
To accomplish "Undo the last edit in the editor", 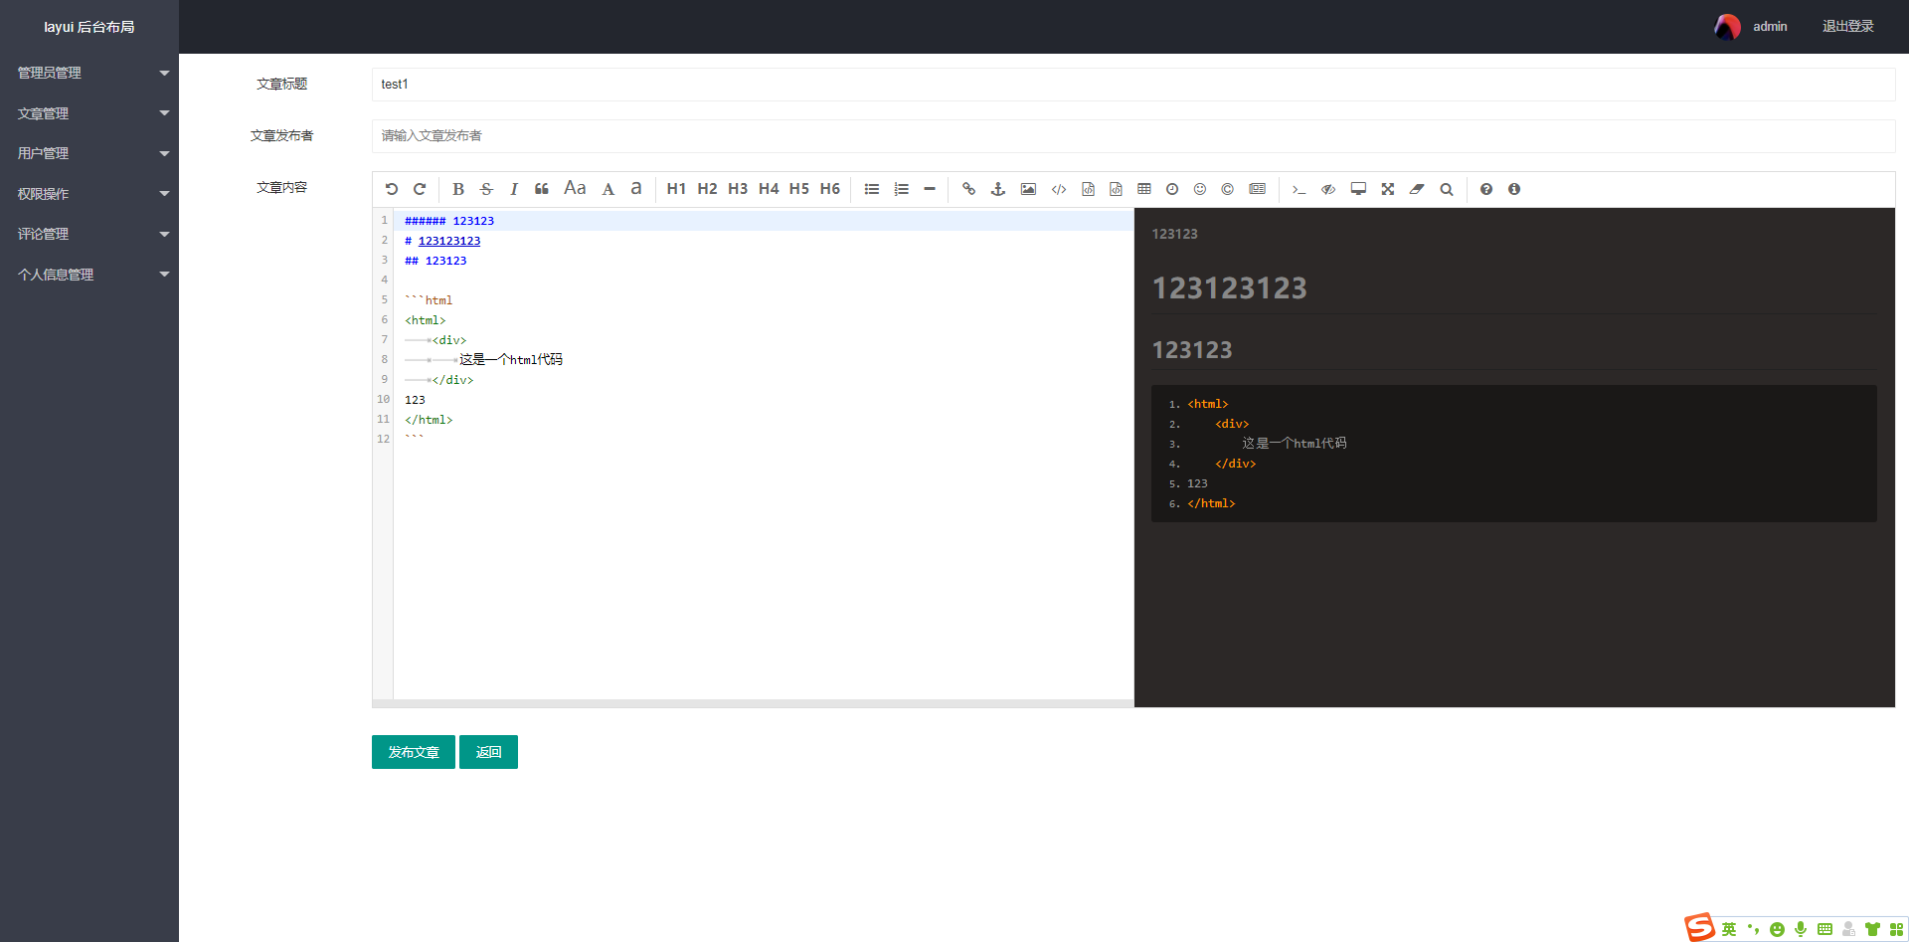I will coord(392,189).
